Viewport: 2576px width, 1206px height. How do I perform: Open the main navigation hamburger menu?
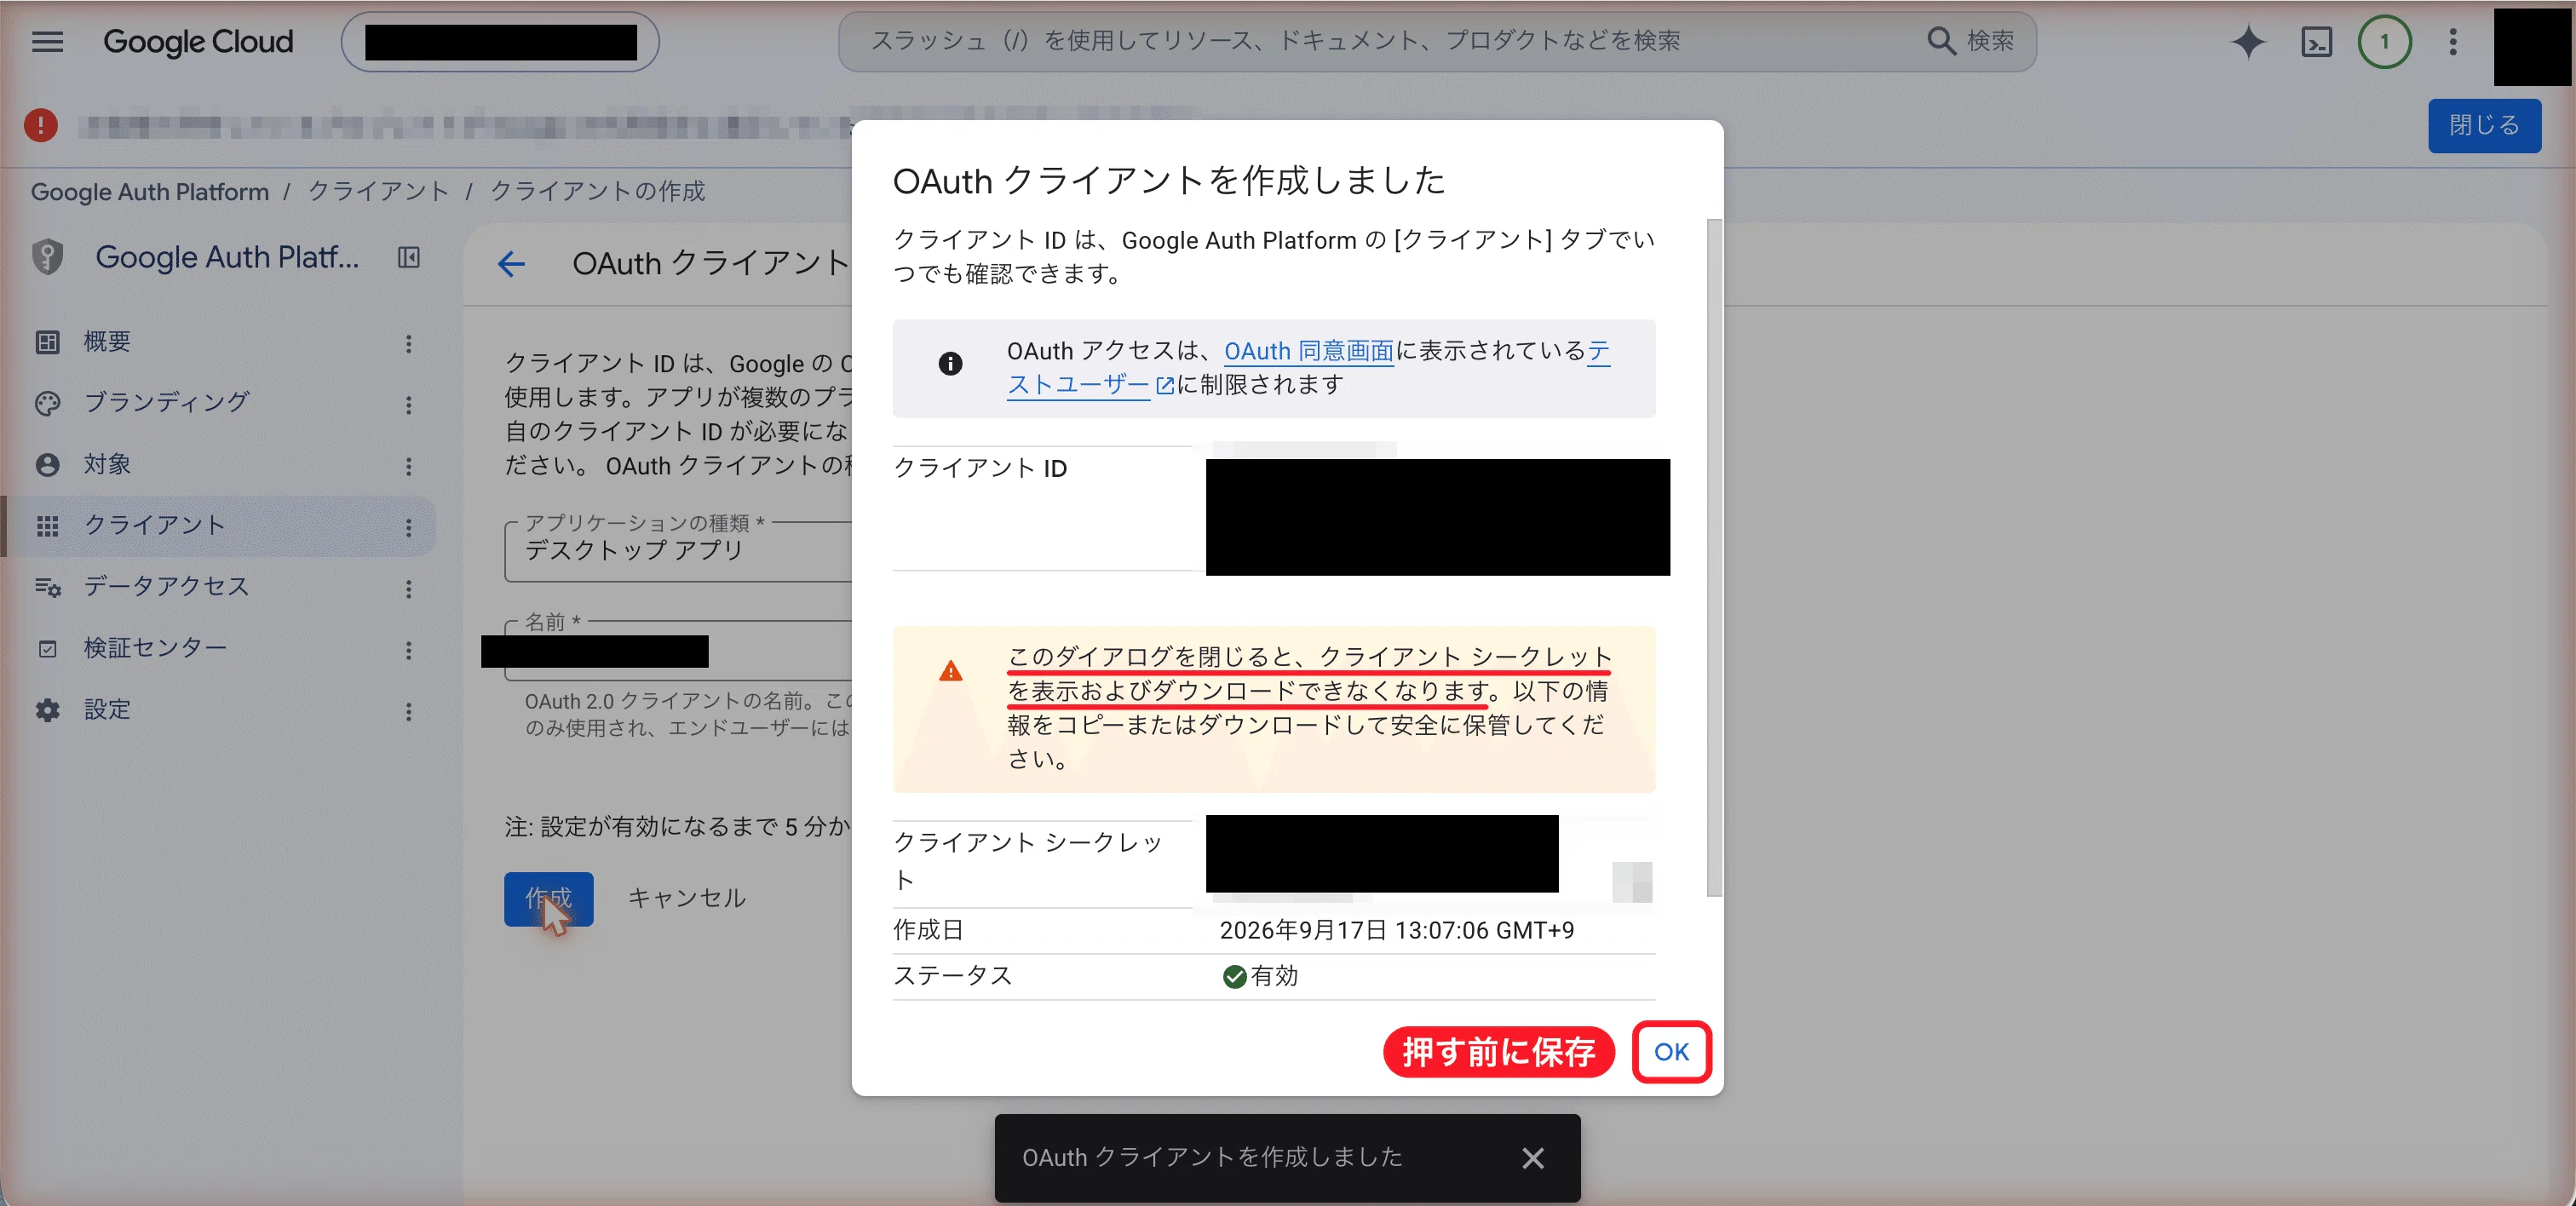click(47, 41)
